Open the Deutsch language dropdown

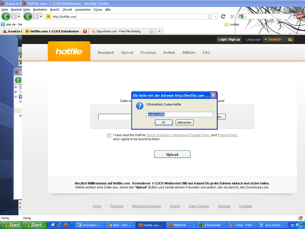point(278,39)
